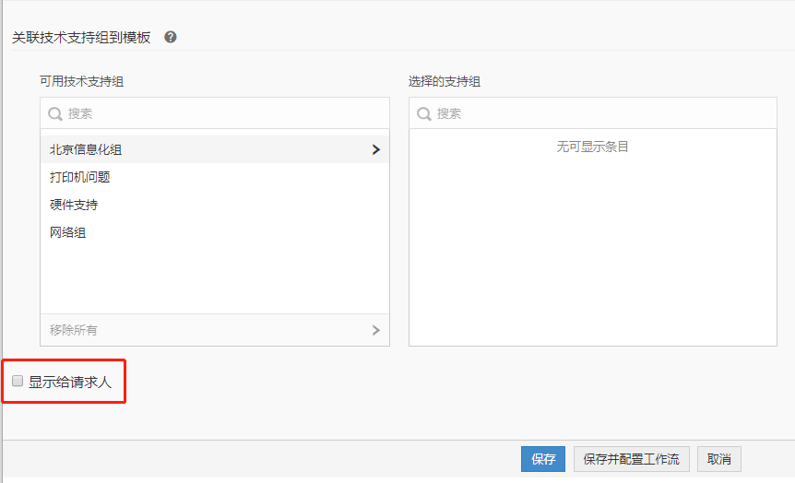Click the 选择的支持组 column label
795x483 pixels.
click(x=445, y=81)
